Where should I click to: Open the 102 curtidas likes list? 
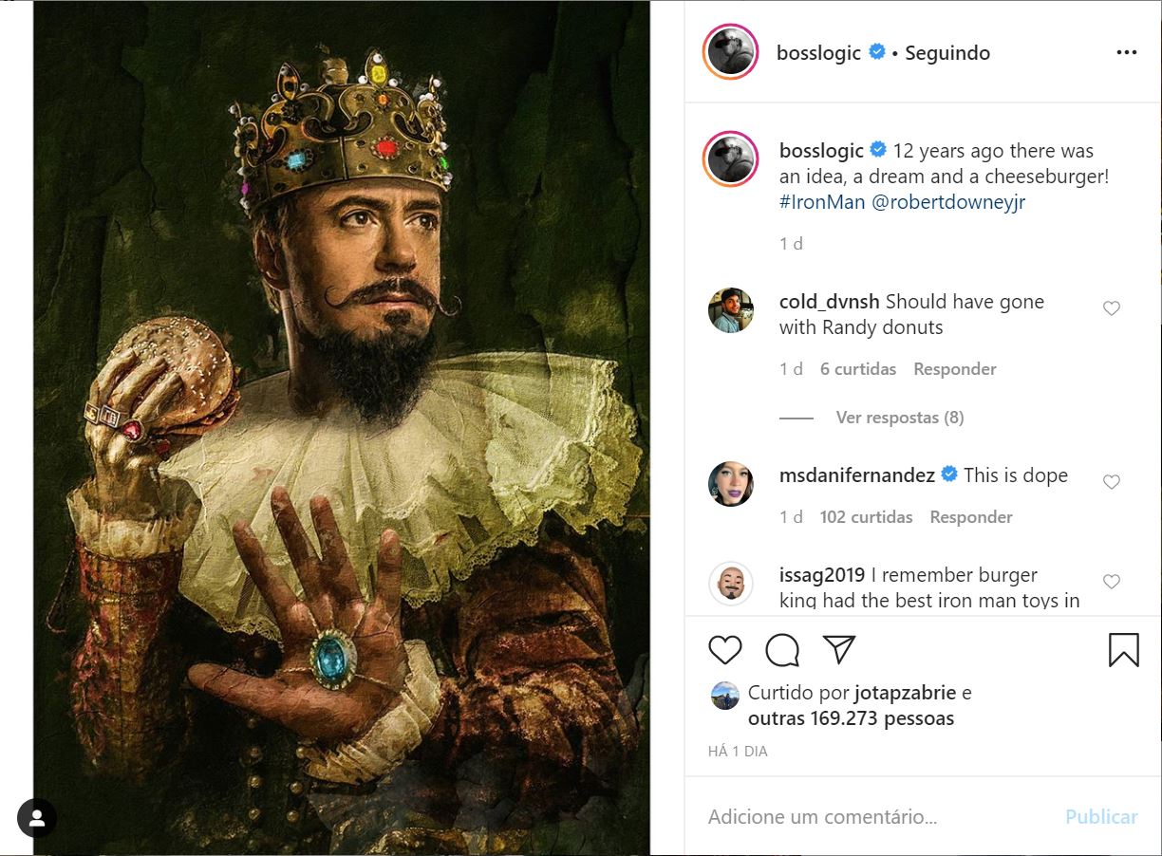coord(866,517)
